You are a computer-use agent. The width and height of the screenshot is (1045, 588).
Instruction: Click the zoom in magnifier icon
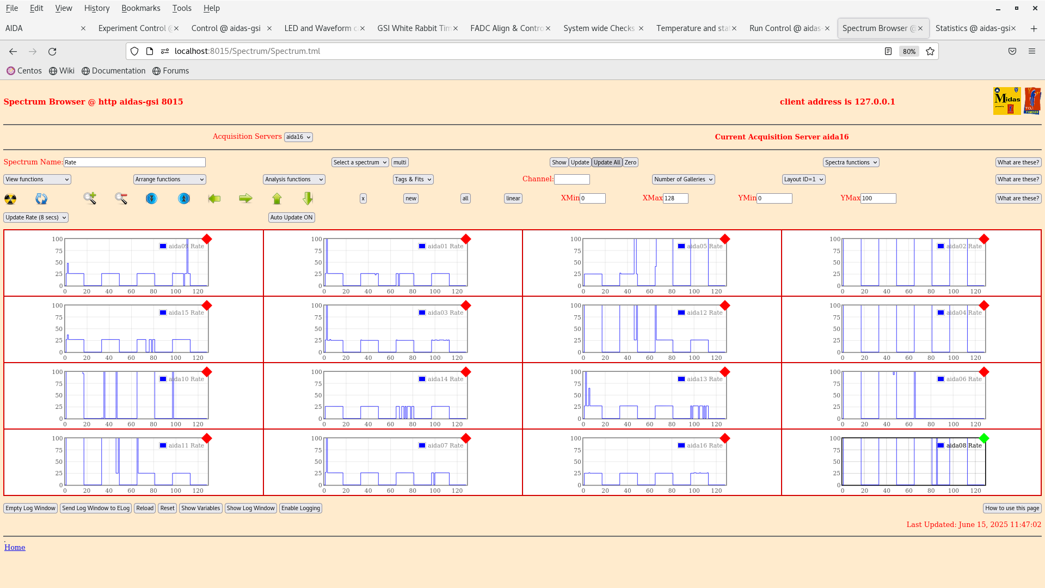pyautogui.click(x=90, y=199)
